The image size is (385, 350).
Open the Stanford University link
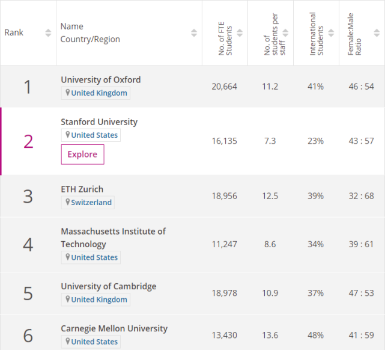pos(99,121)
